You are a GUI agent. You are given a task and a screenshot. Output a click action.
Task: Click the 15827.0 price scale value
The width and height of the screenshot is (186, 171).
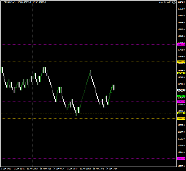[x=181, y=29]
